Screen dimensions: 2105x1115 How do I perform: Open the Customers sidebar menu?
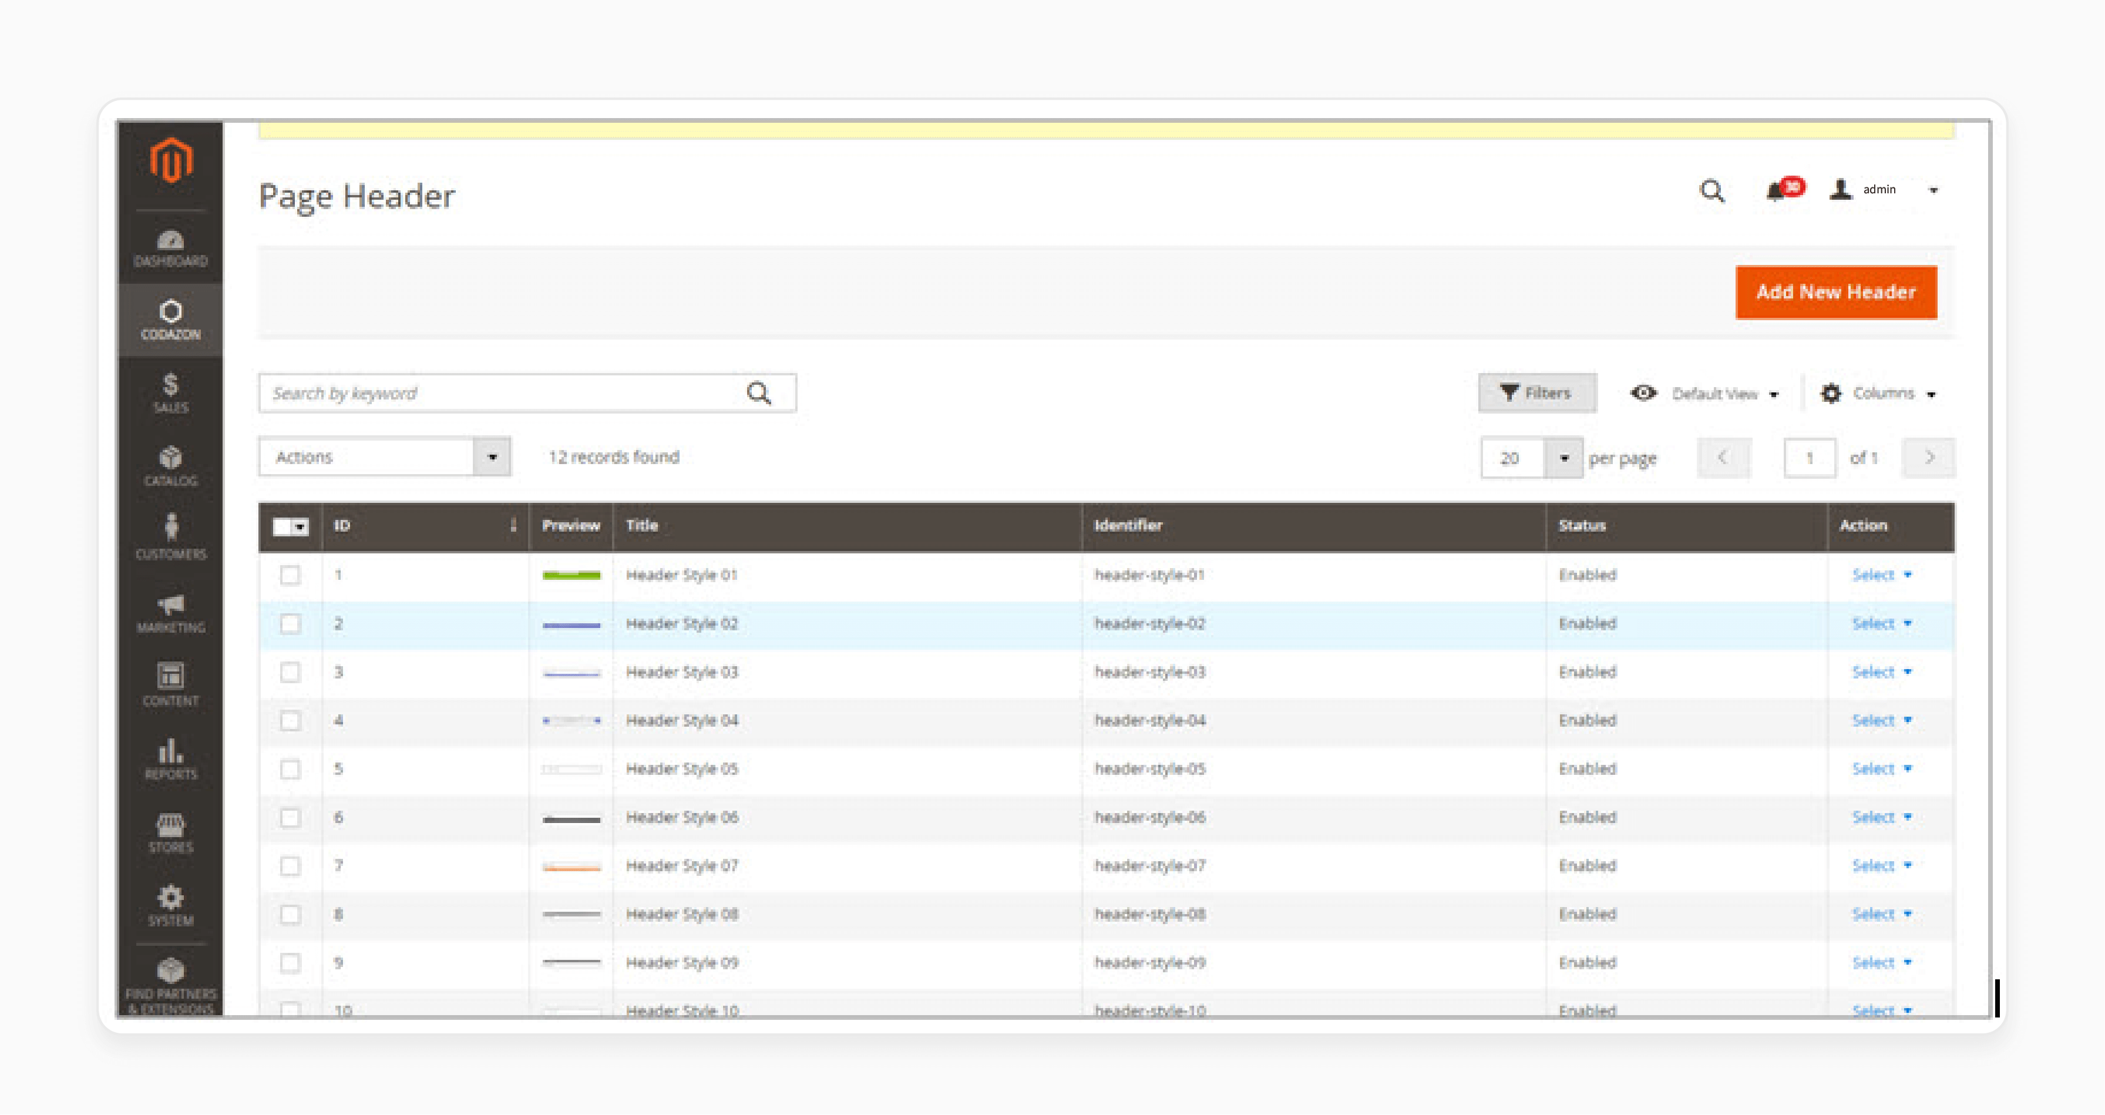(171, 538)
